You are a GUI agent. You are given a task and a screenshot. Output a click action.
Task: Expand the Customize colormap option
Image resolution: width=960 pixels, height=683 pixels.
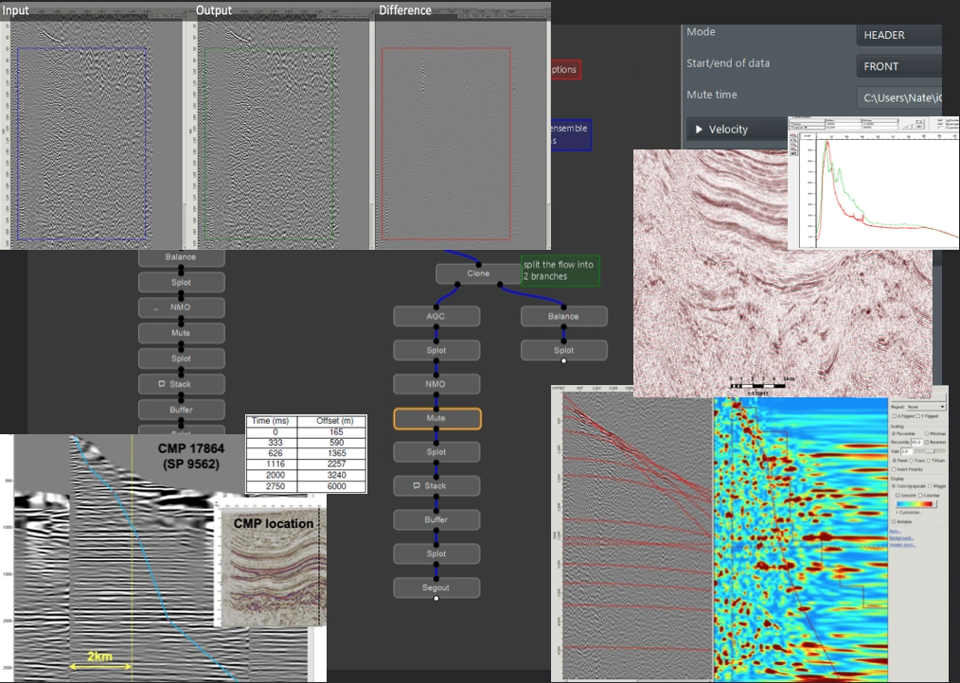coord(909,513)
